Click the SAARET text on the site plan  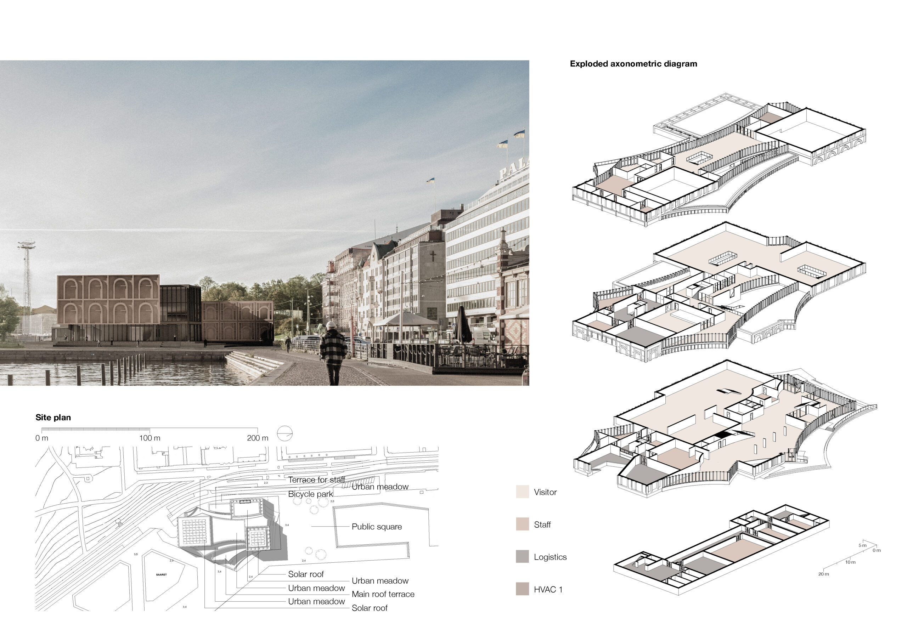coord(161,575)
